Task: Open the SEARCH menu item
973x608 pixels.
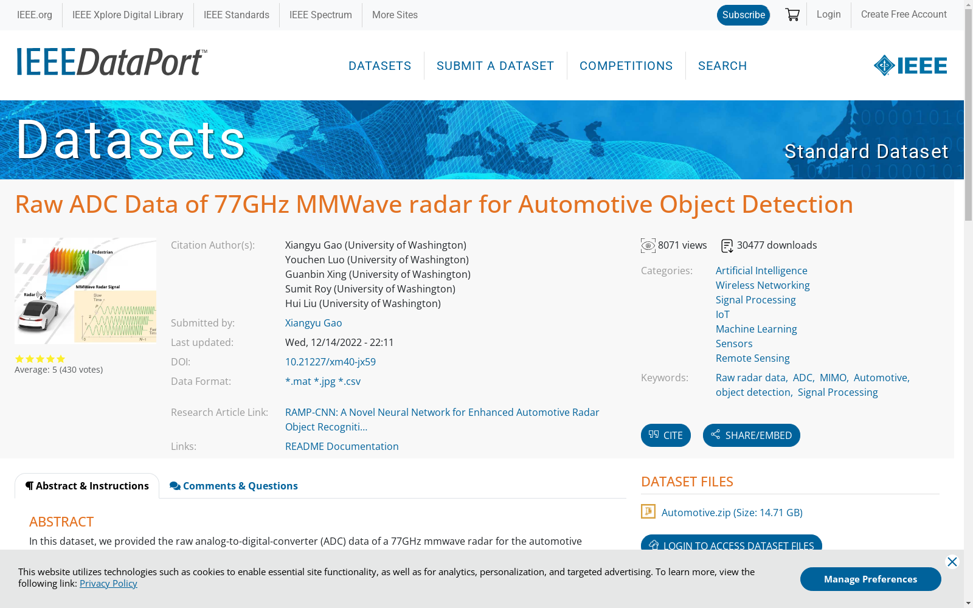Action: click(x=722, y=66)
